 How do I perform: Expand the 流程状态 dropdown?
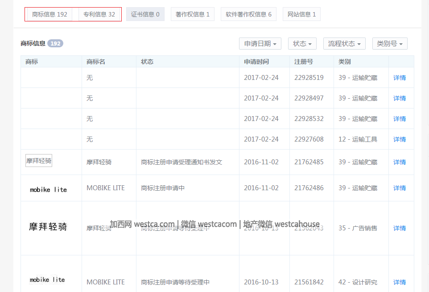click(344, 44)
